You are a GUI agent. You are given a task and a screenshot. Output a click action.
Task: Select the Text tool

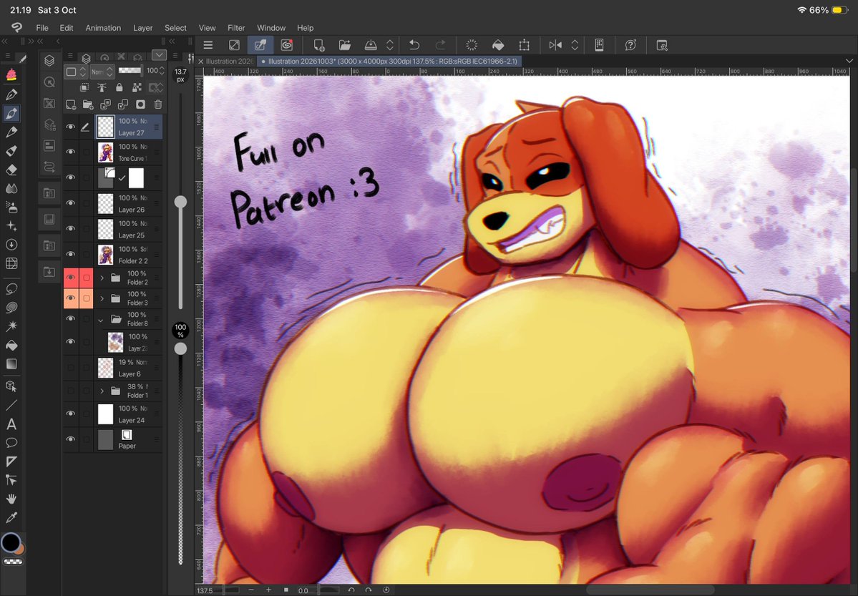coord(11,424)
